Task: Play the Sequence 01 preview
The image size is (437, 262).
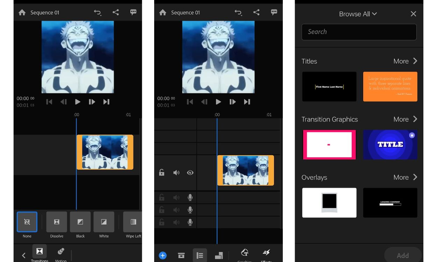Action: point(77,102)
